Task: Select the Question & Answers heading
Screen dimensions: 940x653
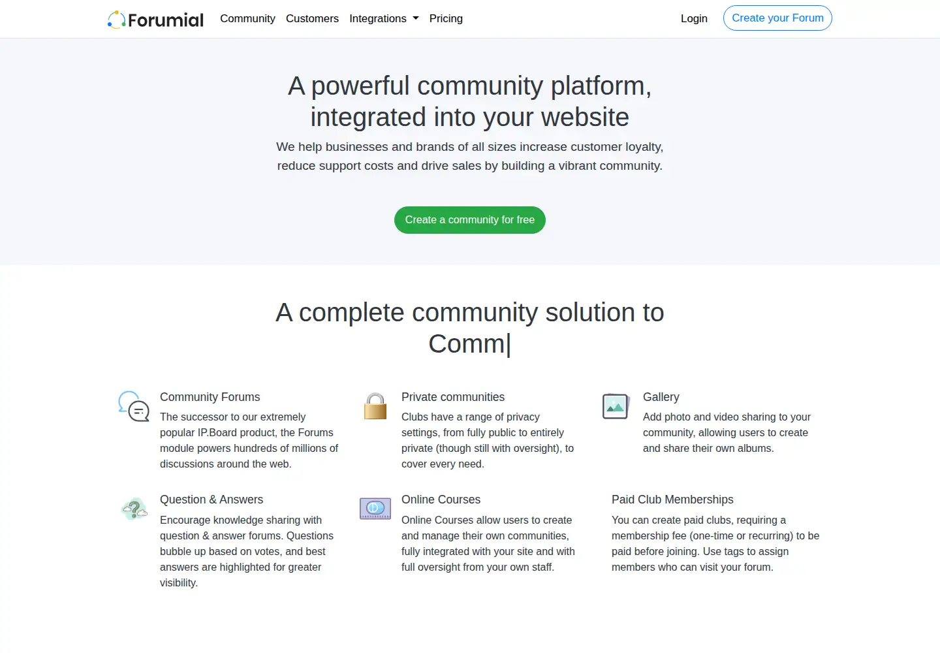Action: pyautogui.click(x=211, y=500)
